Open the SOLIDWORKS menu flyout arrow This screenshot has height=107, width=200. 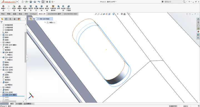point(17,2)
